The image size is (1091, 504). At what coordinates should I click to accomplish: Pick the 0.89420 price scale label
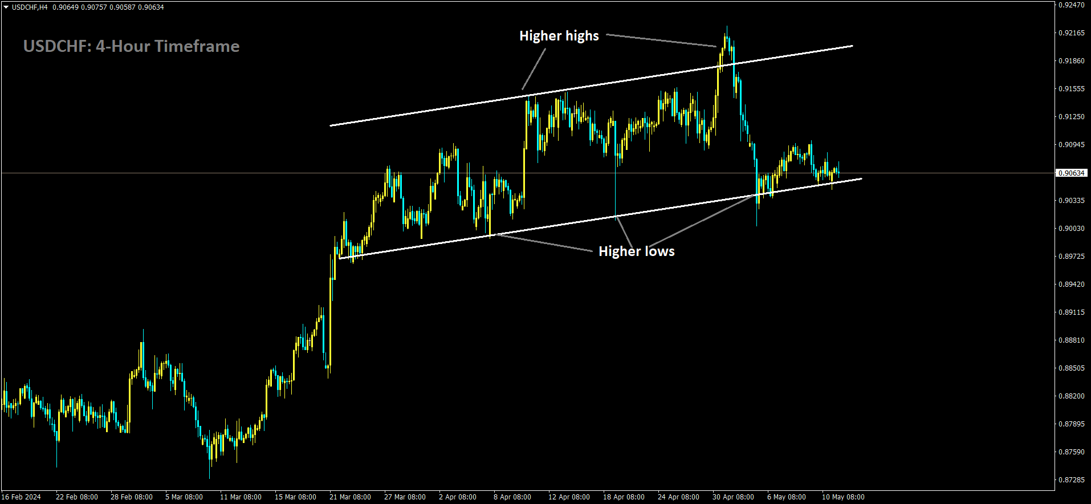pyautogui.click(x=1071, y=284)
